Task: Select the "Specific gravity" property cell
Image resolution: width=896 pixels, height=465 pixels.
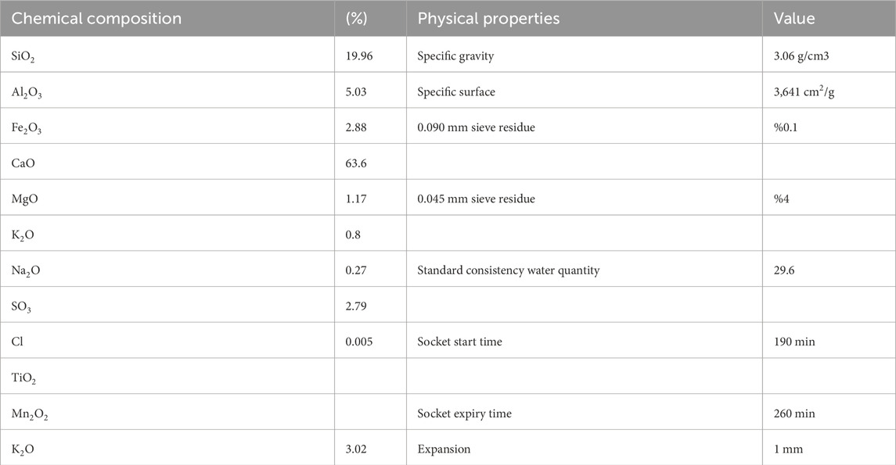Action: (x=455, y=55)
